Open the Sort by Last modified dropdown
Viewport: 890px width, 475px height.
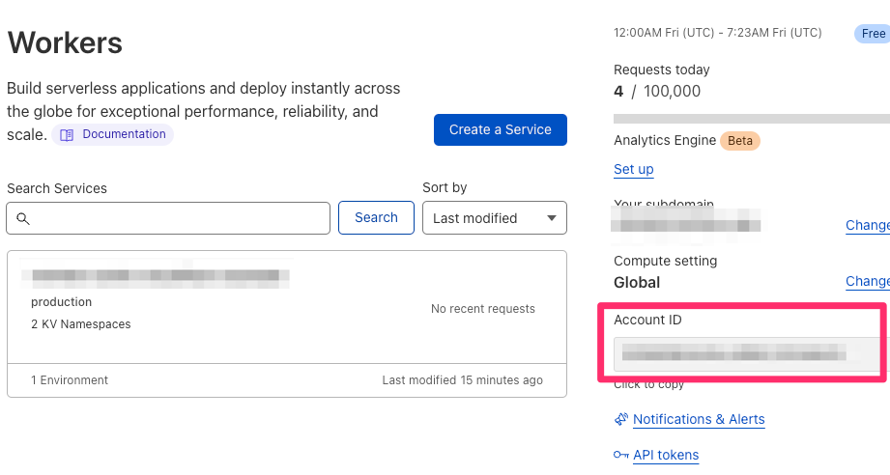(494, 218)
